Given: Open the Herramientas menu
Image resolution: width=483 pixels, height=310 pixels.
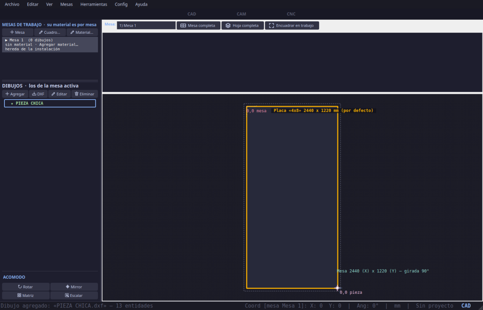Looking at the screenshot, I should click(94, 4).
